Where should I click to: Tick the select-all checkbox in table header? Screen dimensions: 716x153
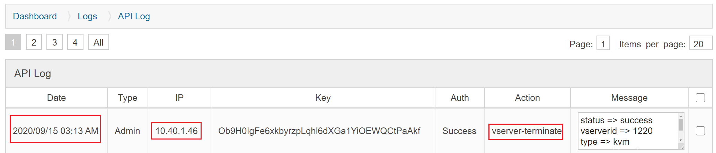point(700,98)
